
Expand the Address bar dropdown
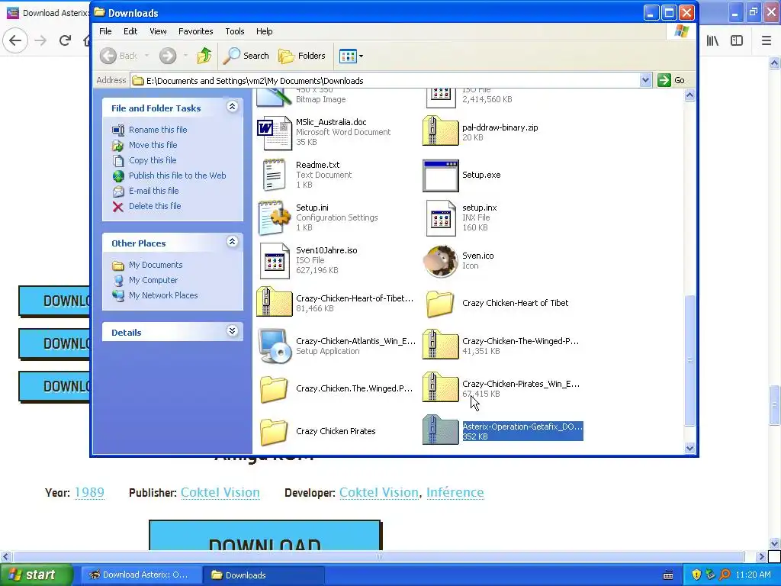coord(645,80)
